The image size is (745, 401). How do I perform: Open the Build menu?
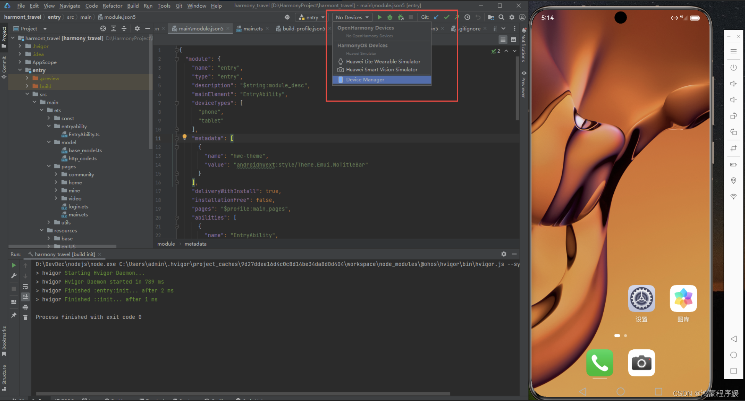coord(133,6)
